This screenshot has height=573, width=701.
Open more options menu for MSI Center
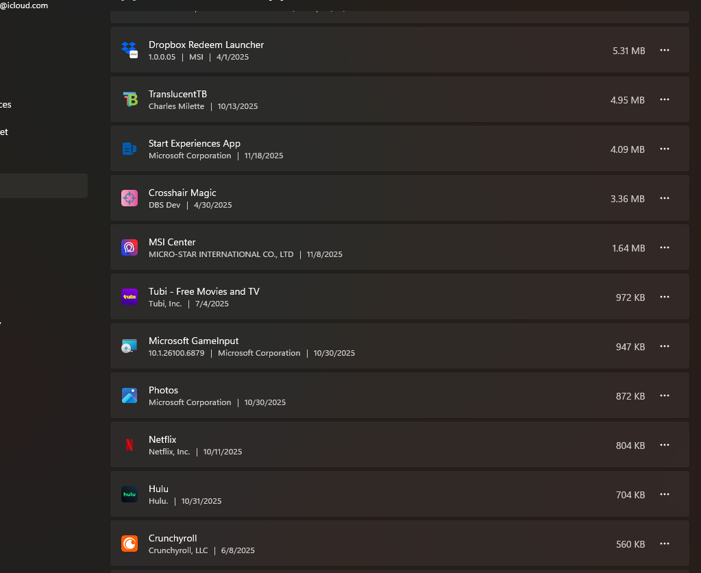(x=664, y=247)
